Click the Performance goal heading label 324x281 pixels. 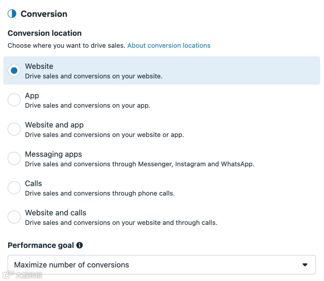(x=41, y=245)
